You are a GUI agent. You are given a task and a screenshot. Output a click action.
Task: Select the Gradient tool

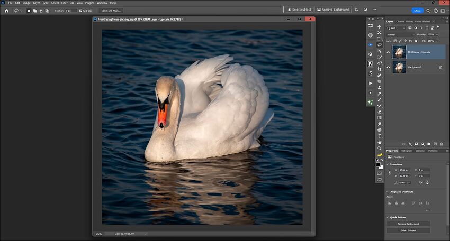(x=380, y=118)
